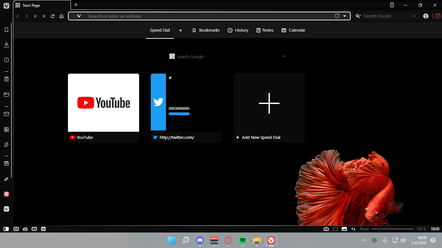This screenshot has height=248, width=442.
Task: Switch to the Calendar tab on the Start Page
Action: pos(293,30)
